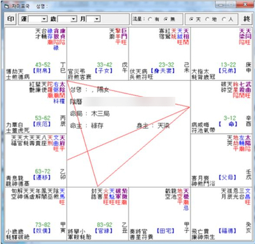Screen dimensions: 255x244
Task: Click the 【田宅】 palace label
Action: pyautogui.click(x=165, y=231)
